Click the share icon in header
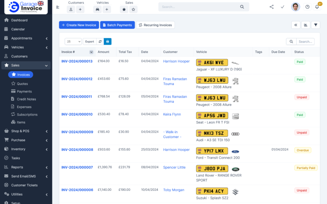Image resolution: width=327 pixels, height=204 pixels. pos(272,7)
